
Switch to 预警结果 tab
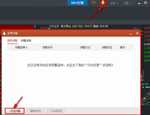click(x=26, y=41)
